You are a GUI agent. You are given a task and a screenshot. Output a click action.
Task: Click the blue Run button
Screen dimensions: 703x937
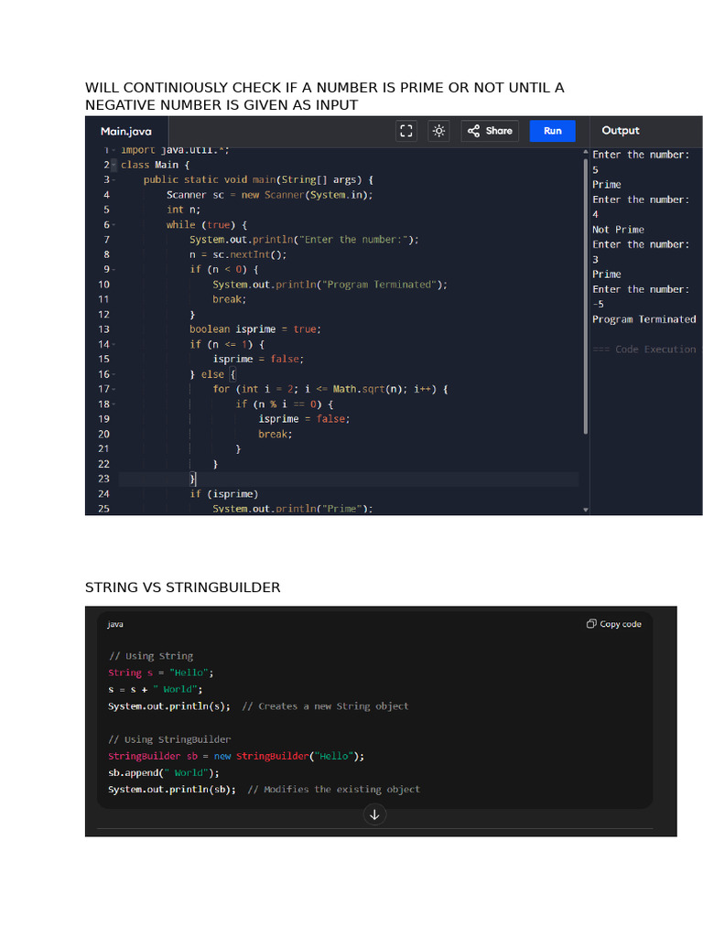[x=552, y=131]
